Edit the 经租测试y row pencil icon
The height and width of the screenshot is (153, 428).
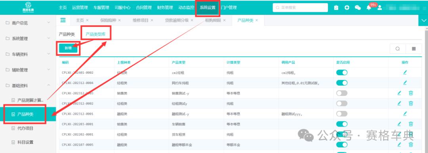[399, 103]
